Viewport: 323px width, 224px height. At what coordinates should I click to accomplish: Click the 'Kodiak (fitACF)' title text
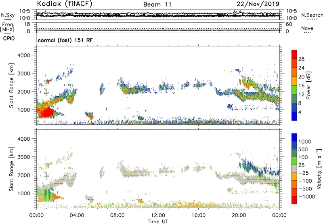pos(65,4)
